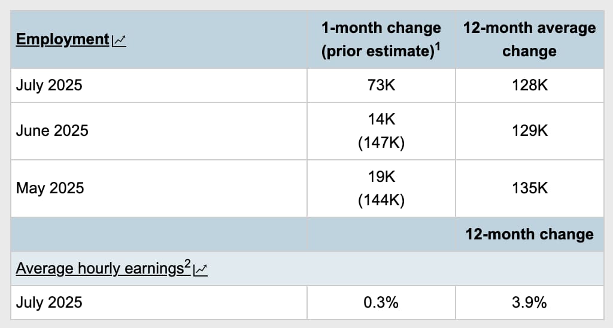Select the July 2025 employment row label
Viewport: 613px width, 328px height.
[49, 85]
